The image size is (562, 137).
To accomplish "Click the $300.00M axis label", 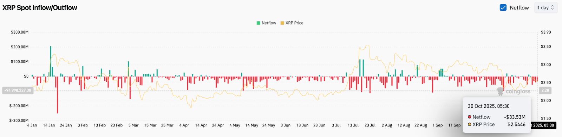I will coord(20,32).
